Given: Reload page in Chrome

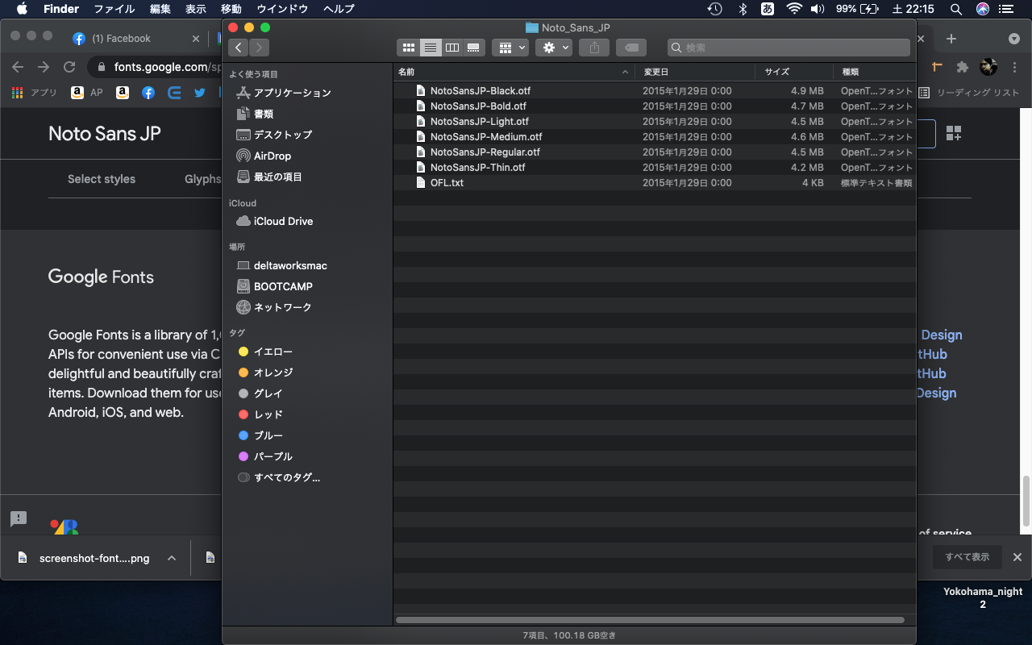Looking at the screenshot, I should tap(69, 67).
